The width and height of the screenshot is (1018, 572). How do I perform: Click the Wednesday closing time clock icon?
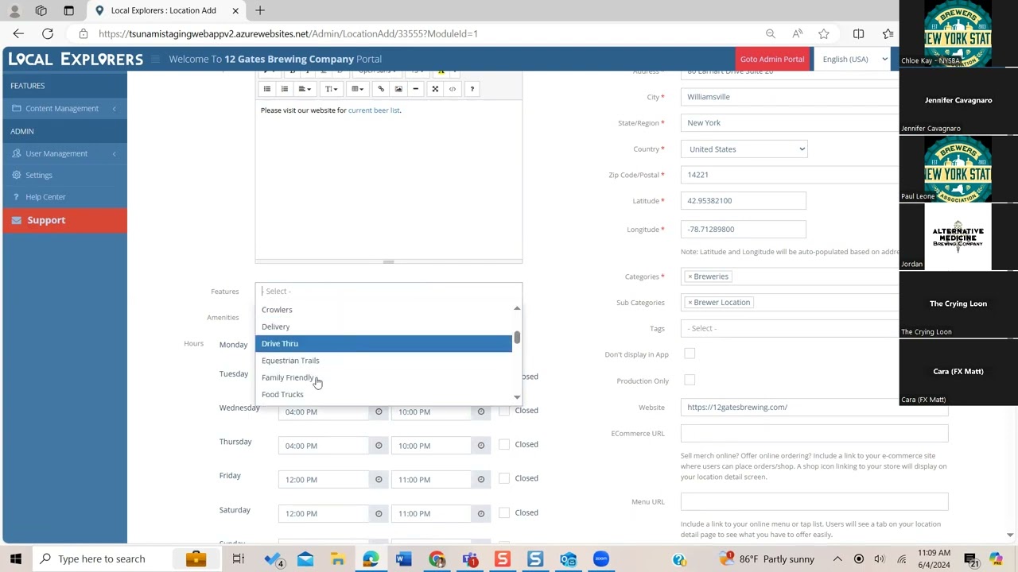tap(480, 412)
